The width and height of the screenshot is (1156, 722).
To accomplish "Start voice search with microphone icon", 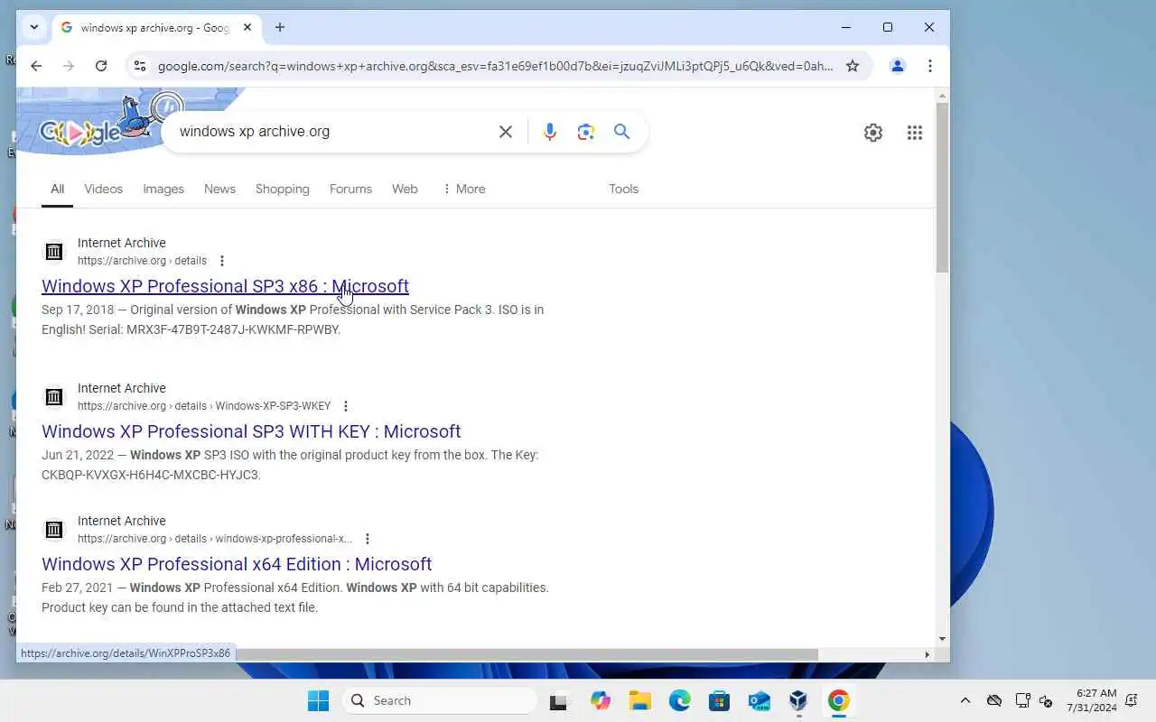I will point(550,132).
